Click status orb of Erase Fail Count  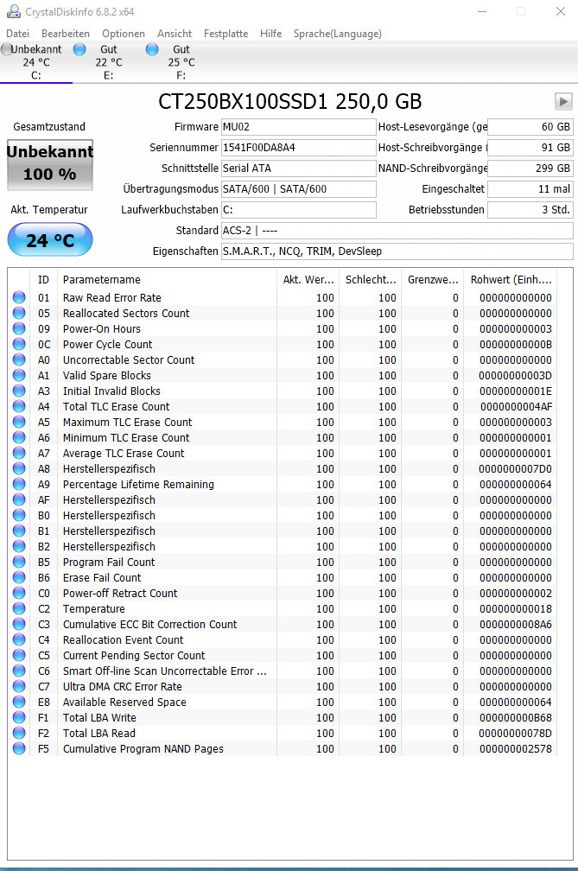coord(19,577)
